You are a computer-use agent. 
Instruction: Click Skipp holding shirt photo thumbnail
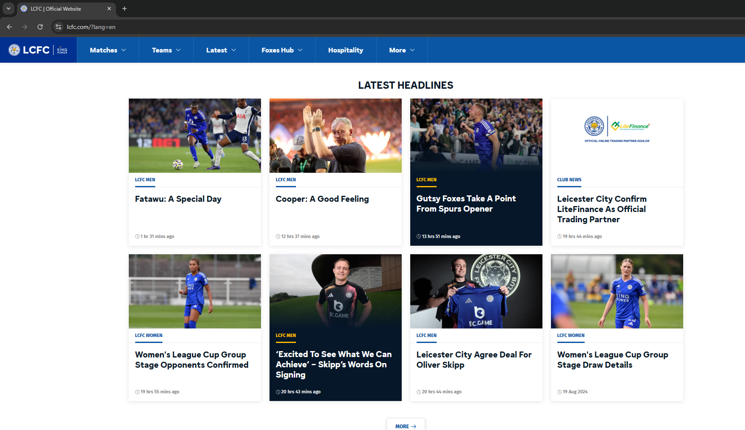[x=476, y=291]
